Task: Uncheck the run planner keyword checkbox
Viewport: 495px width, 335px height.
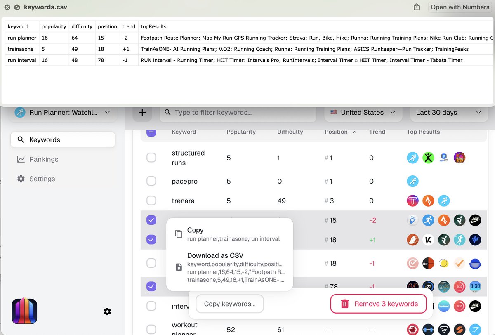Action: click(151, 220)
